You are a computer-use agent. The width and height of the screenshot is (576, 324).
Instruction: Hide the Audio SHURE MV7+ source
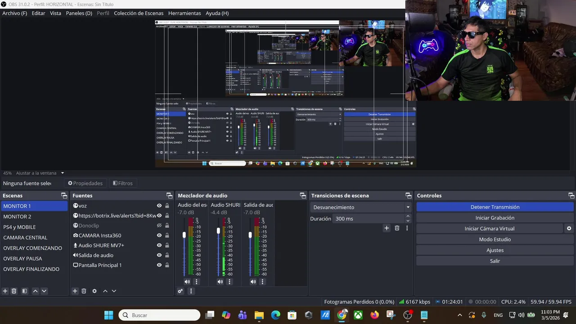click(159, 245)
